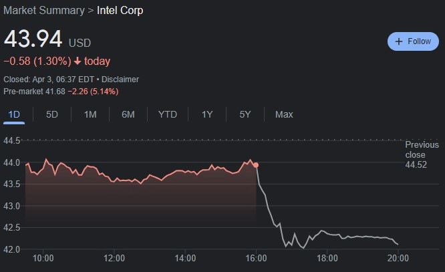The height and width of the screenshot is (272, 445).
Task: Switch to the 6M tab
Action: [128, 114]
